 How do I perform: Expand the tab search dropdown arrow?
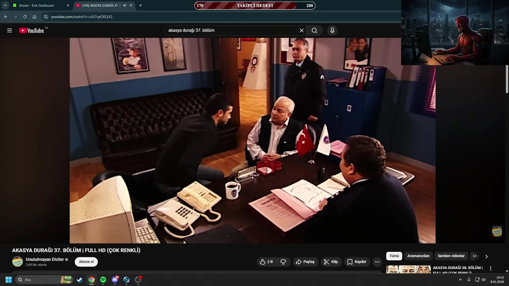point(6,6)
